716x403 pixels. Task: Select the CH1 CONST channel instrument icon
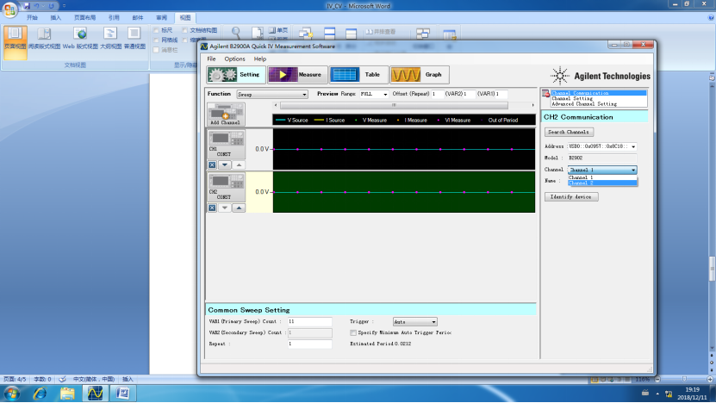(226, 144)
